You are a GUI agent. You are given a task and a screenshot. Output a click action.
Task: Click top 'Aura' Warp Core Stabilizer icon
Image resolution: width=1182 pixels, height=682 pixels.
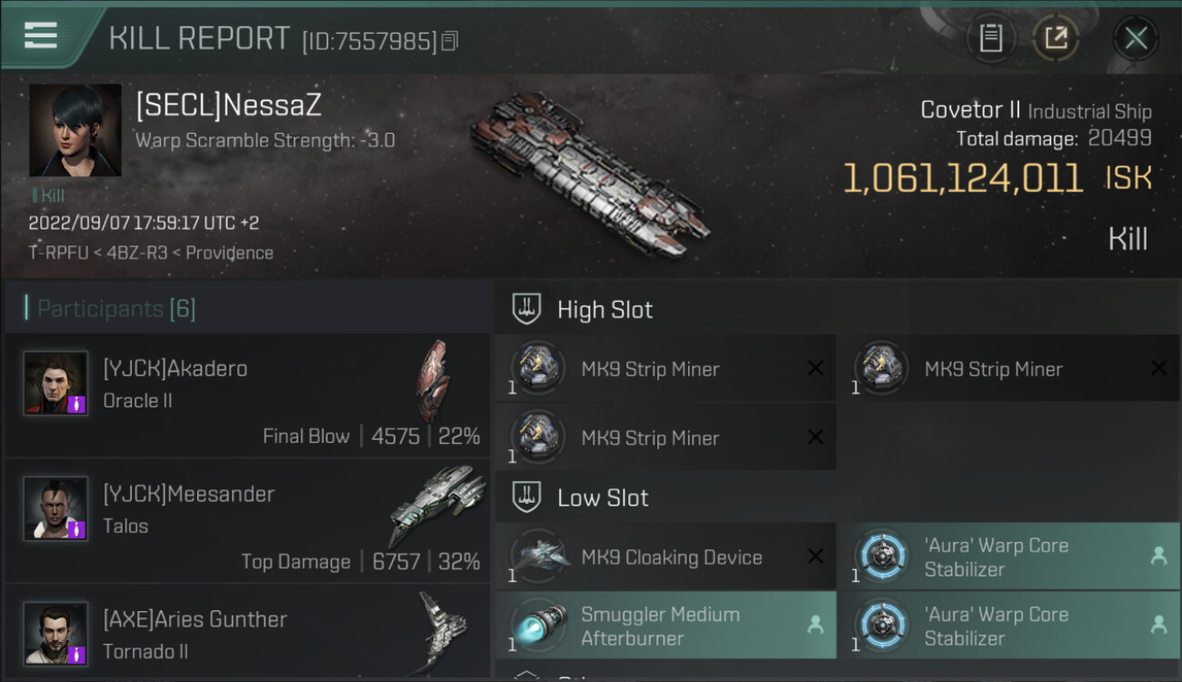pyautogui.click(x=882, y=557)
